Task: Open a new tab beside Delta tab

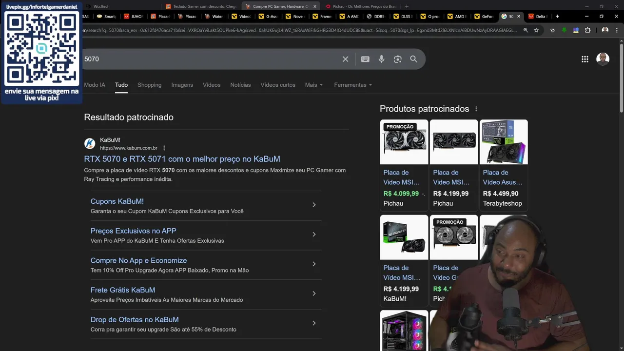Action: (557, 16)
